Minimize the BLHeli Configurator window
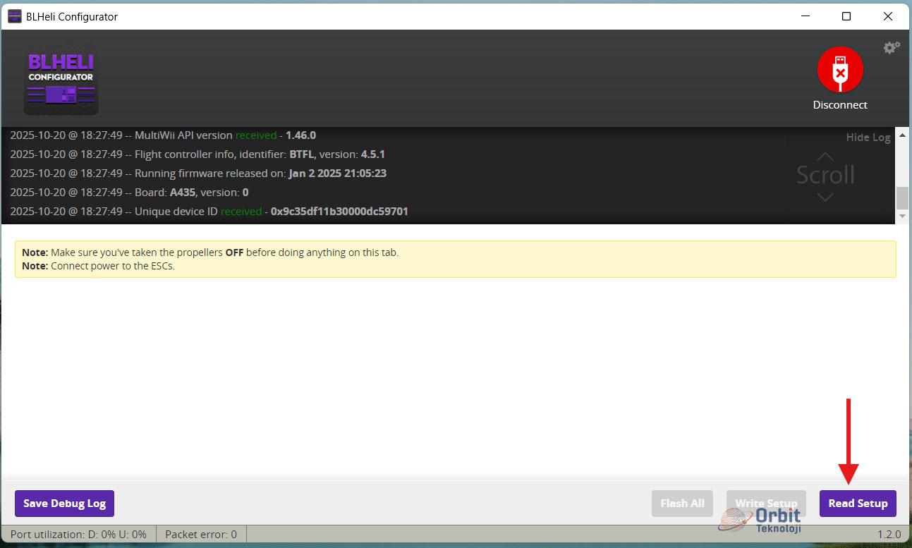 click(x=805, y=16)
